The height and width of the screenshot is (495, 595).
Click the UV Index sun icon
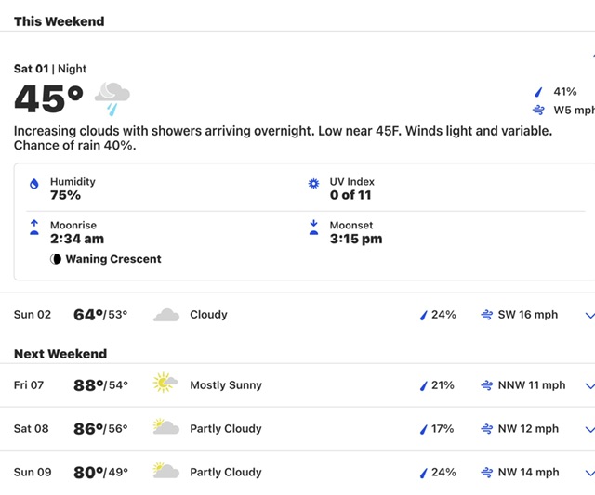[313, 184]
